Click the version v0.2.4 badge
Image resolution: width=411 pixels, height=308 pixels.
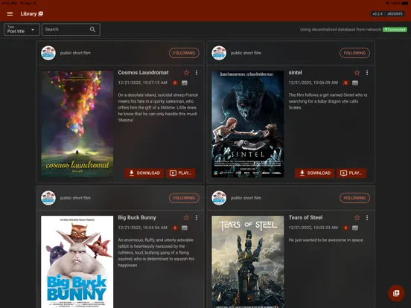point(387,14)
